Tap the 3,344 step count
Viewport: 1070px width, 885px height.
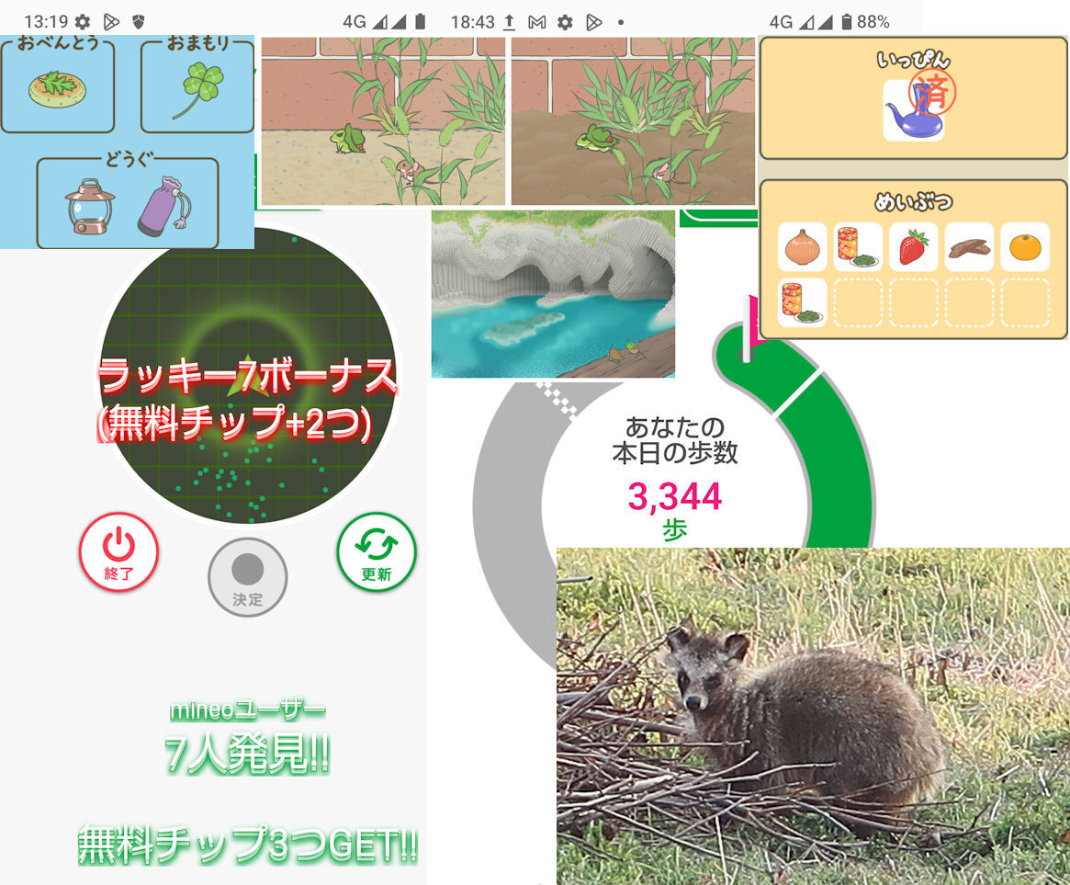coord(674,496)
